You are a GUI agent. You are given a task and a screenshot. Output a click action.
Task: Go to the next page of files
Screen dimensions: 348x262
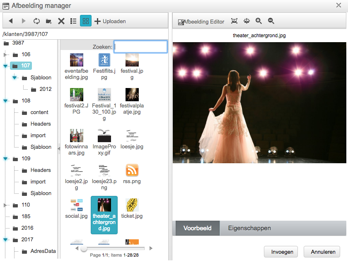tap(151, 248)
